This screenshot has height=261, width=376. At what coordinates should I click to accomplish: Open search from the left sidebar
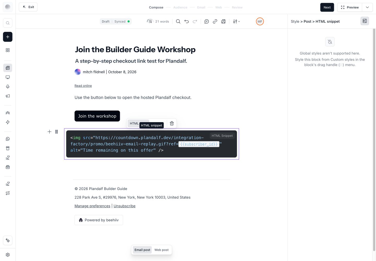click(x=8, y=23)
